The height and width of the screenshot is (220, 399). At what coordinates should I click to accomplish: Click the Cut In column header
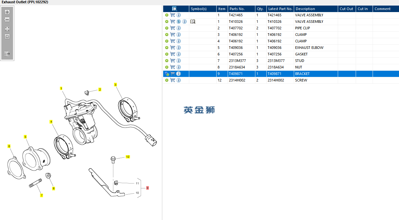pyautogui.click(x=364, y=9)
